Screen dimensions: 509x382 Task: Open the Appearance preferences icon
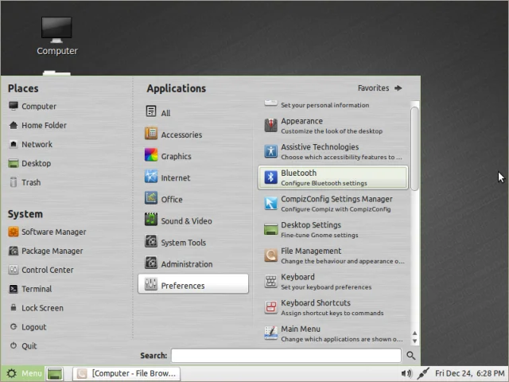point(270,126)
